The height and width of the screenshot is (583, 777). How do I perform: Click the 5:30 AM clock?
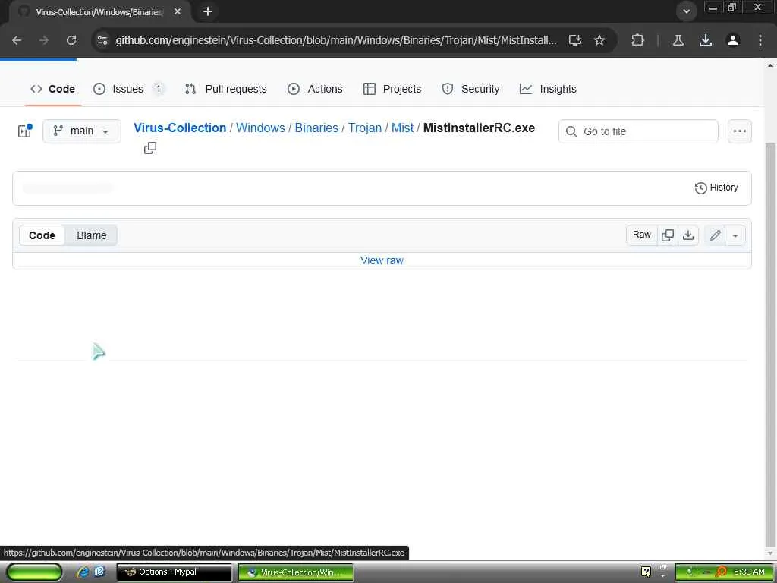(x=749, y=572)
